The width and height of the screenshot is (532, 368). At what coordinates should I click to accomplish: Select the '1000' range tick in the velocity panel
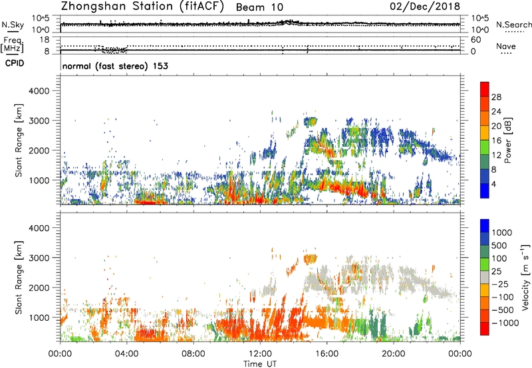[39, 318]
